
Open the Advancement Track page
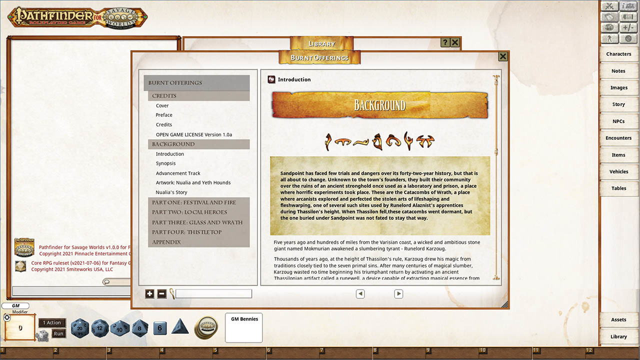click(x=178, y=173)
